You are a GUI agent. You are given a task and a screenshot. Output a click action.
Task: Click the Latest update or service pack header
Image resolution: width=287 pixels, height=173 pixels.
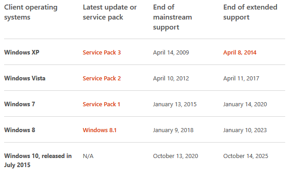pyautogui.click(x=110, y=12)
